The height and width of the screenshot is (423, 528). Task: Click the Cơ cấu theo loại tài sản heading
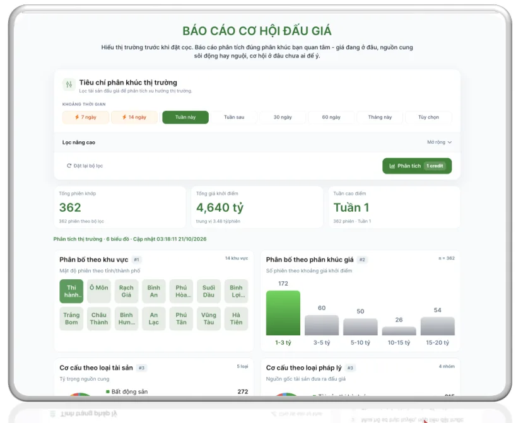click(96, 368)
